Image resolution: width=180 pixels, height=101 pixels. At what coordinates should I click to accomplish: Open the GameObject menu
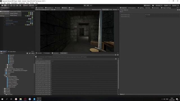[14, 3]
